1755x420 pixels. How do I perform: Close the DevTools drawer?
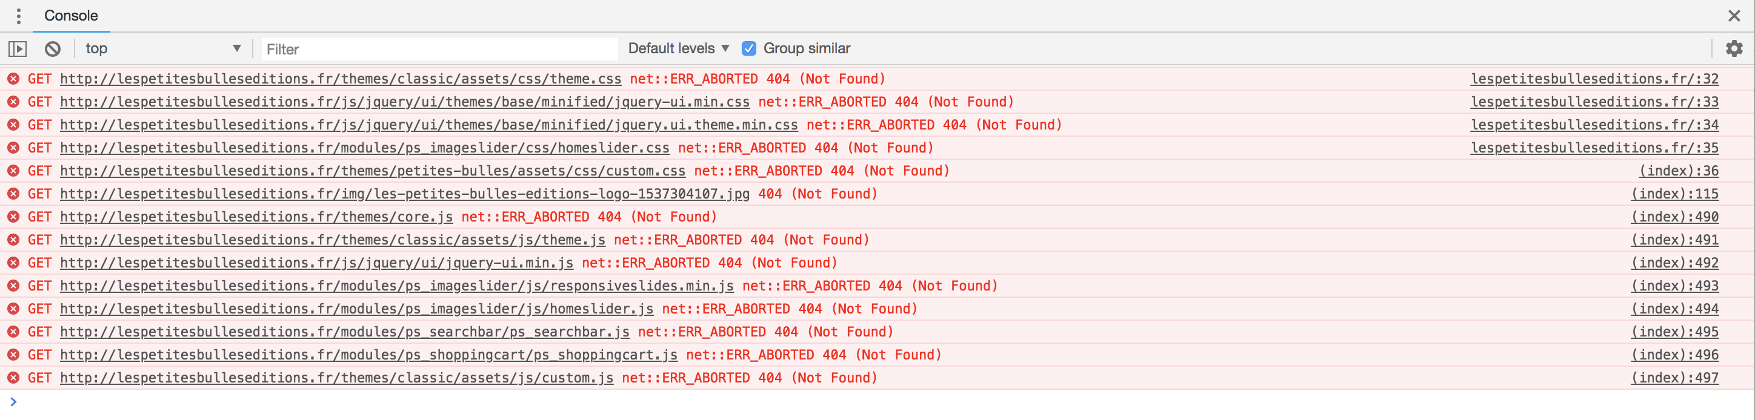(x=1734, y=16)
